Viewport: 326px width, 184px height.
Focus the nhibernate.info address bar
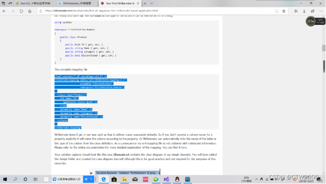(158, 11)
